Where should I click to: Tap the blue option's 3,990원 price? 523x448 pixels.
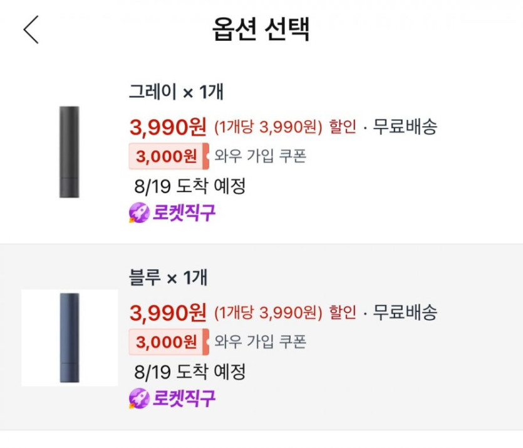168,312
